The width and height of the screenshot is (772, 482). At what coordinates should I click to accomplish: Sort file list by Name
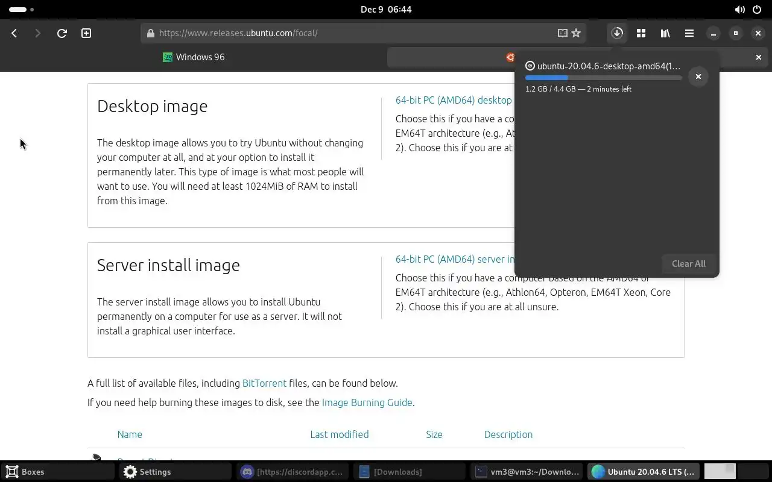(x=130, y=434)
